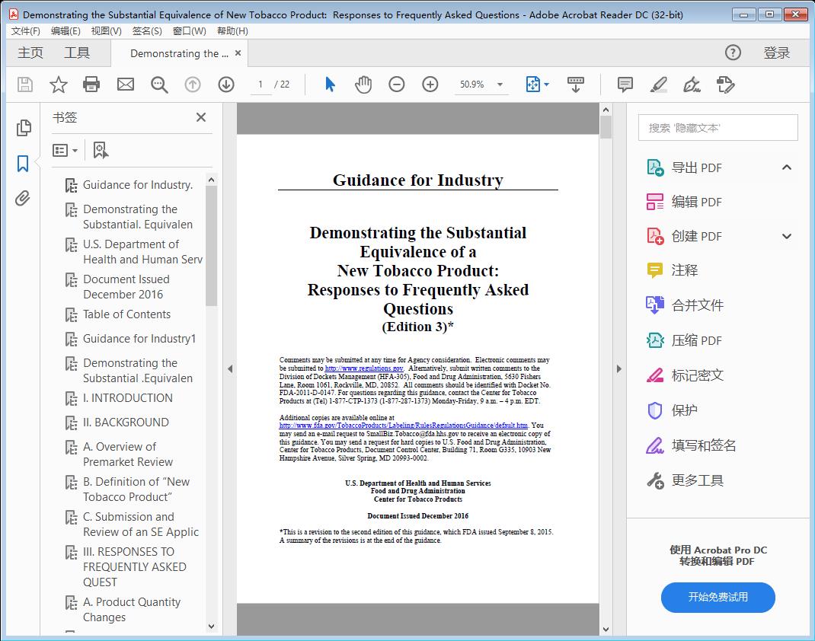Click the star bookmark icon in toolbar
Screen dimensions: 815x641
pos(58,85)
